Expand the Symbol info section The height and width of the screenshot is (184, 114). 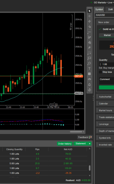[x=105, y=138]
